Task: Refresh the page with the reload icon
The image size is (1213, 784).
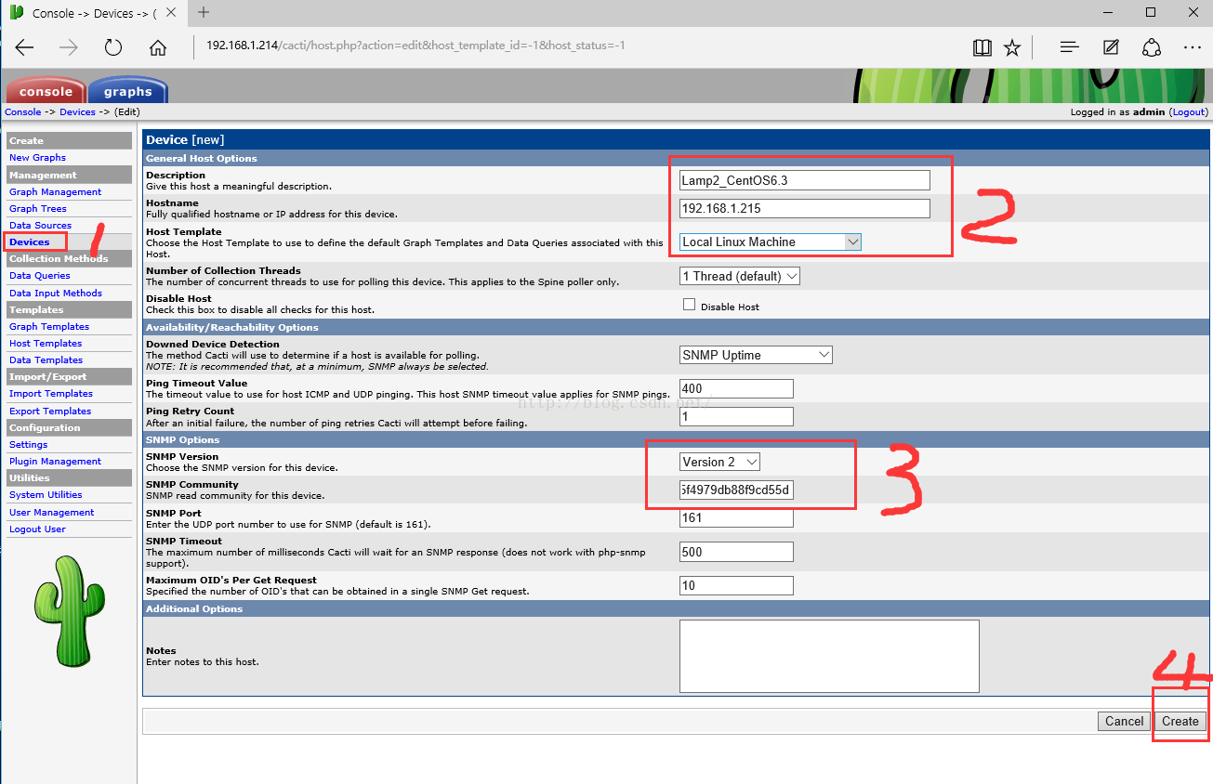Action: (x=113, y=47)
